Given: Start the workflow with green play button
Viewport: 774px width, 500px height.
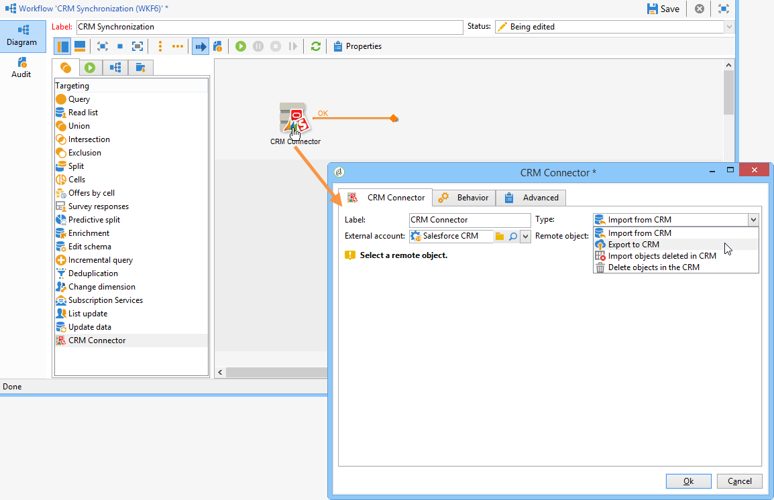Looking at the screenshot, I should [240, 46].
